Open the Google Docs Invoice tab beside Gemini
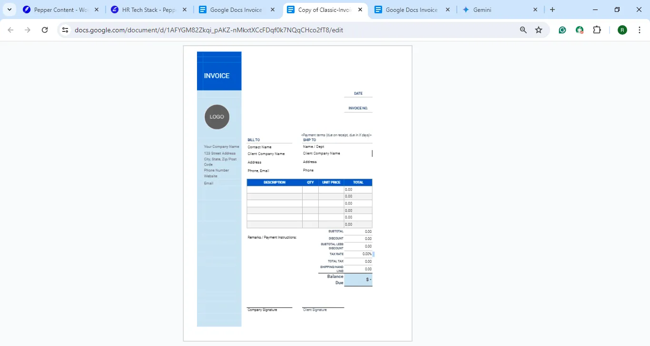This screenshot has width=650, height=346. (x=413, y=10)
